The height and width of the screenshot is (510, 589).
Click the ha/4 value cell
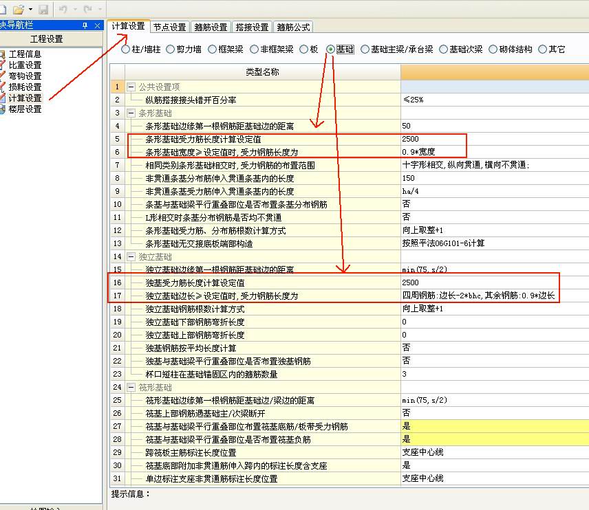(495, 191)
